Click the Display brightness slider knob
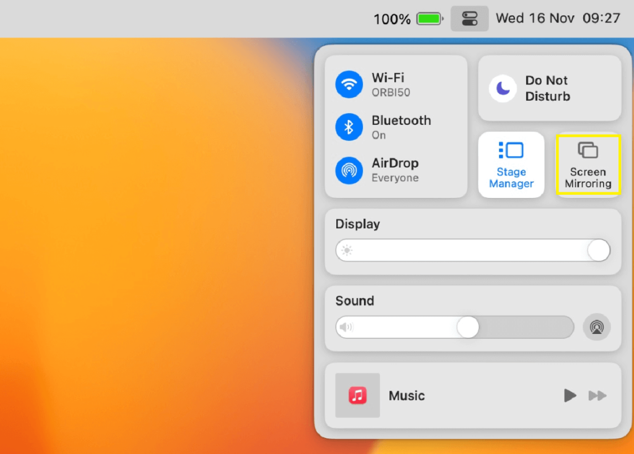The image size is (634, 454). tap(598, 251)
